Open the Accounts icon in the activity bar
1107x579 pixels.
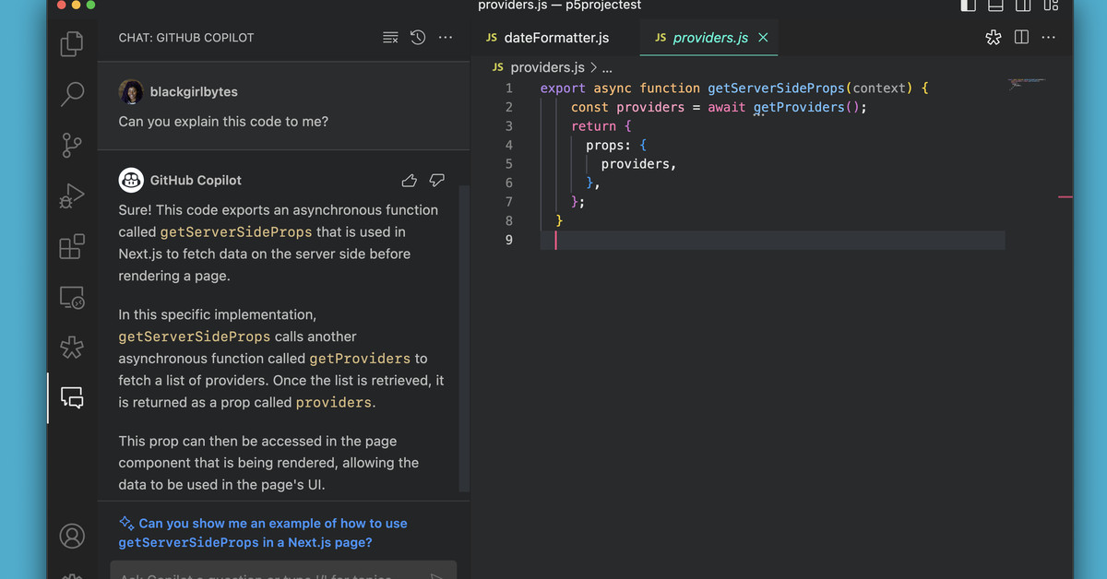[x=72, y=536]
